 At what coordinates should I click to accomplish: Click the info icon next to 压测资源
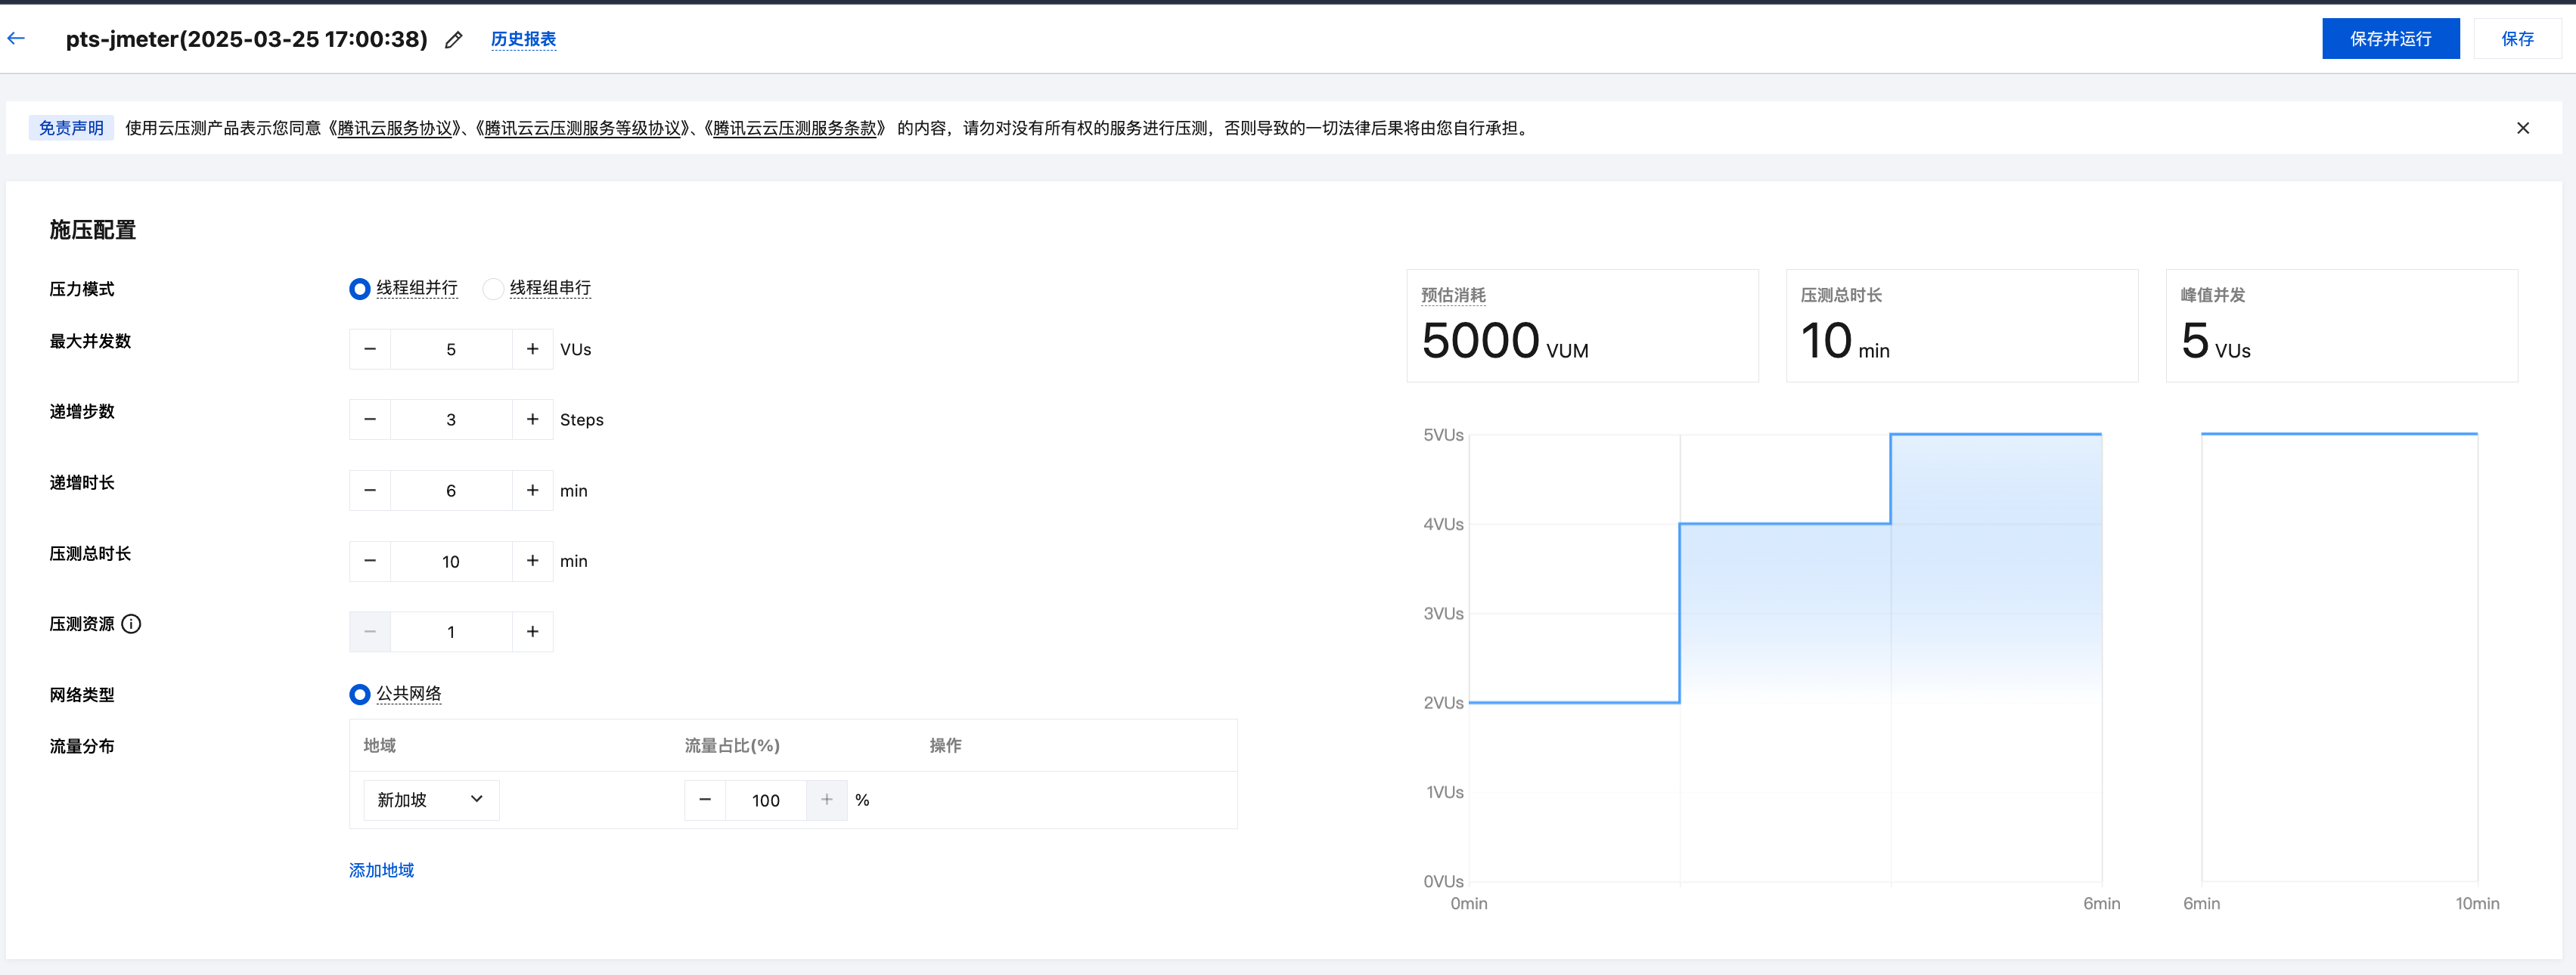pyautogui.click(x=131, y=624)
